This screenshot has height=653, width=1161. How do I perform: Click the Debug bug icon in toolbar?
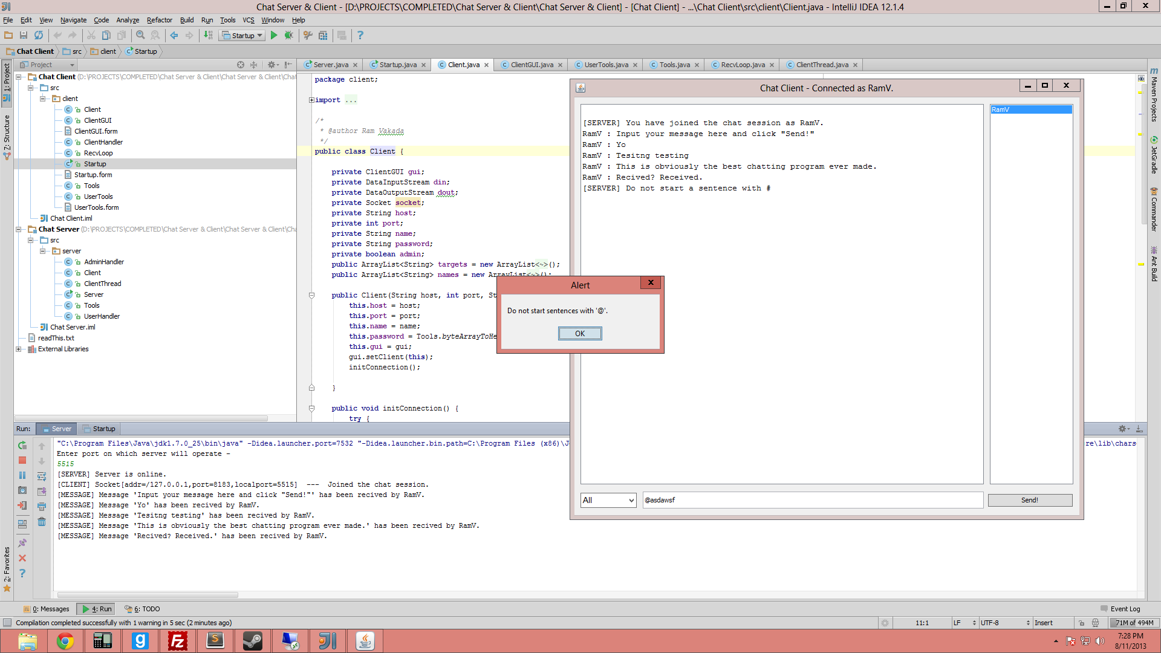point(289,36)
